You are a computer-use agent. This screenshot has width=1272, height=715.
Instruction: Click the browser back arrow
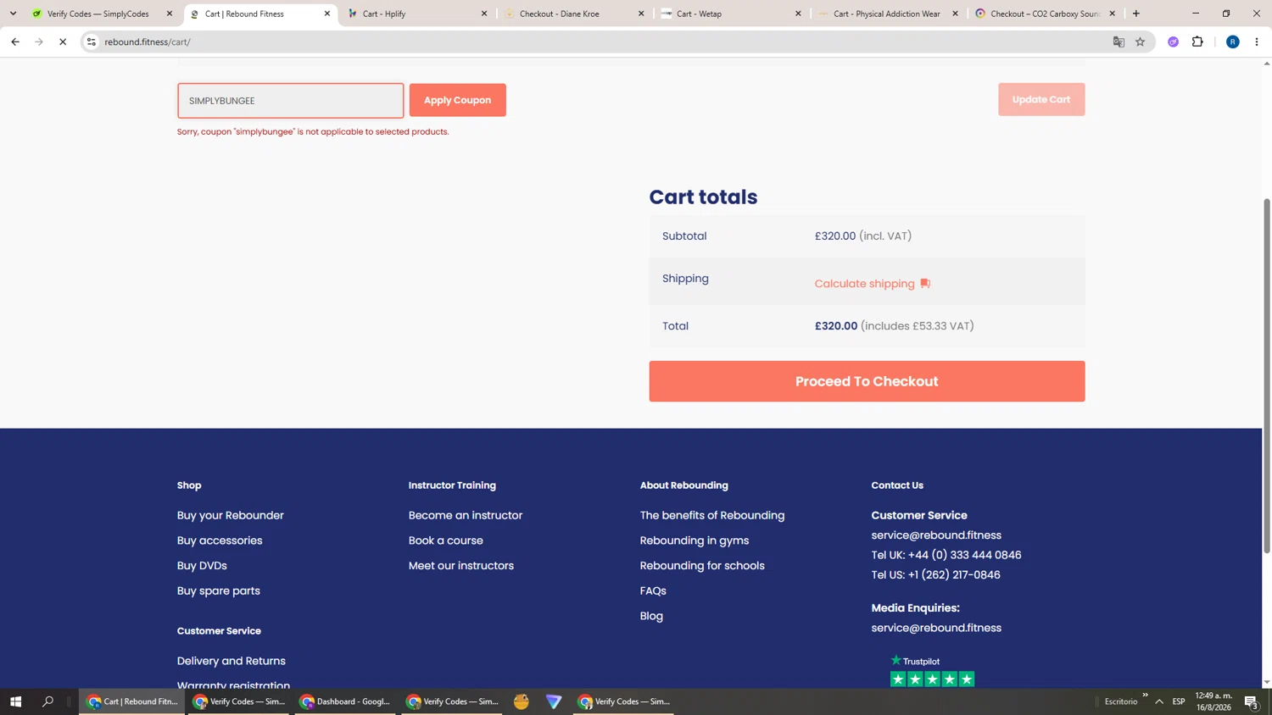coord(15,42)
